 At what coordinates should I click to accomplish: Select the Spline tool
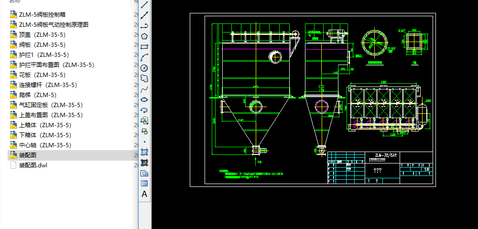click(144, 89)
